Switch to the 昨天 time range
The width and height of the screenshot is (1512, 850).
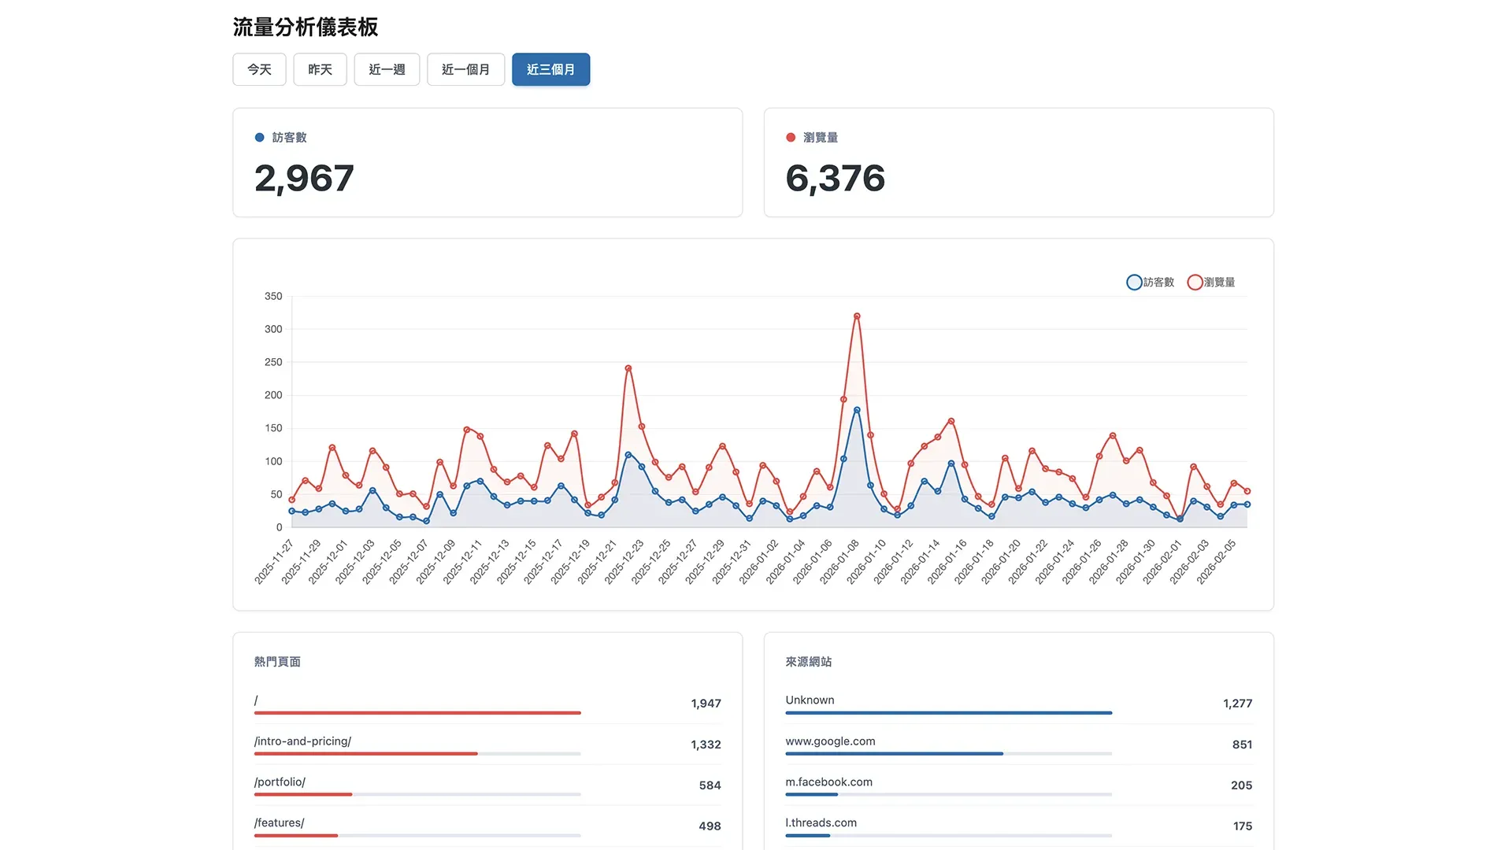pyautogui.click(x=320, y=69)
